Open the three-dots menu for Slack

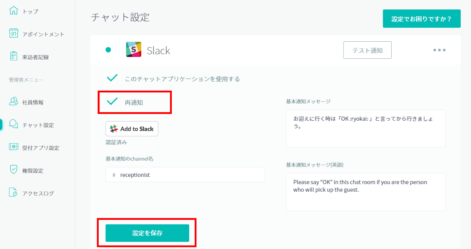439,50
